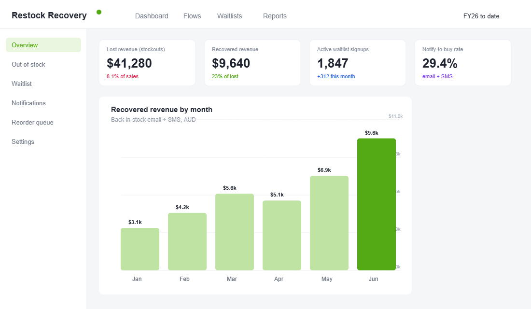Select Overview in the sidebar

[x=43, y=45]
